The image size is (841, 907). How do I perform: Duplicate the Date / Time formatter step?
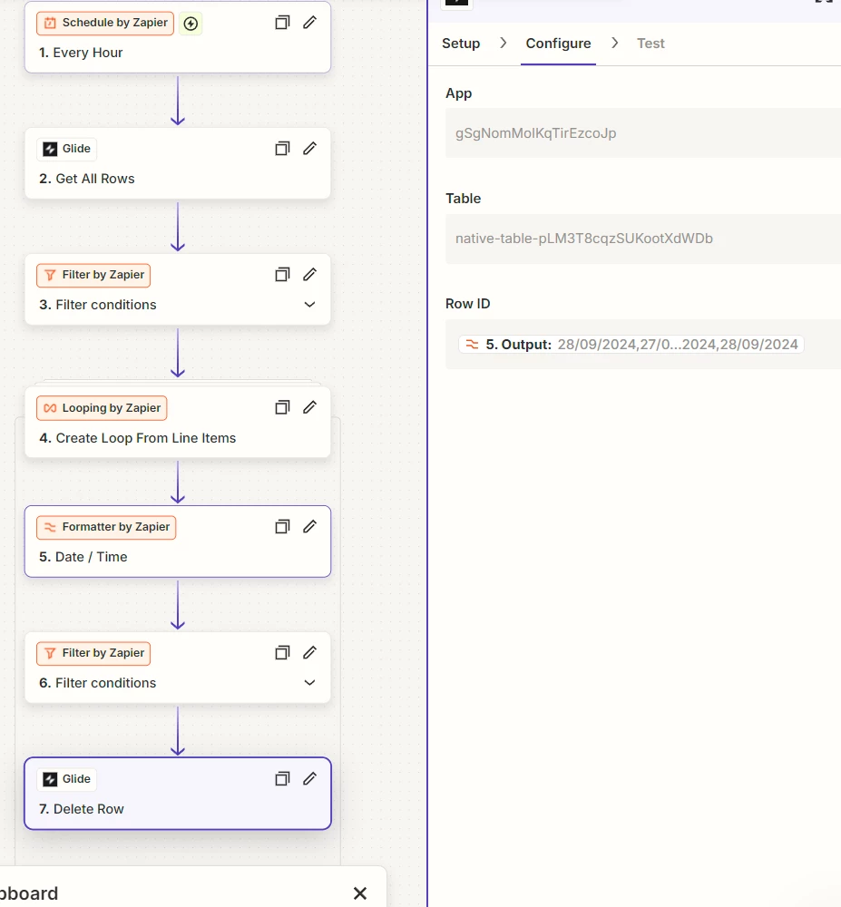[x=282, y=527]
